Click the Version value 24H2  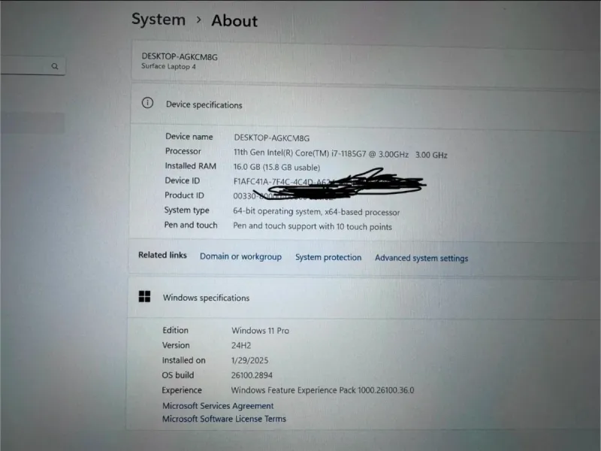(x=241, y=346)
